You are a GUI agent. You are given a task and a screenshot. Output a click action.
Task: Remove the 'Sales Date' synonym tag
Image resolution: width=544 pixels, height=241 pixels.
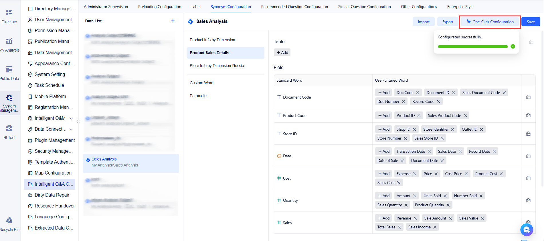[460, 152]
